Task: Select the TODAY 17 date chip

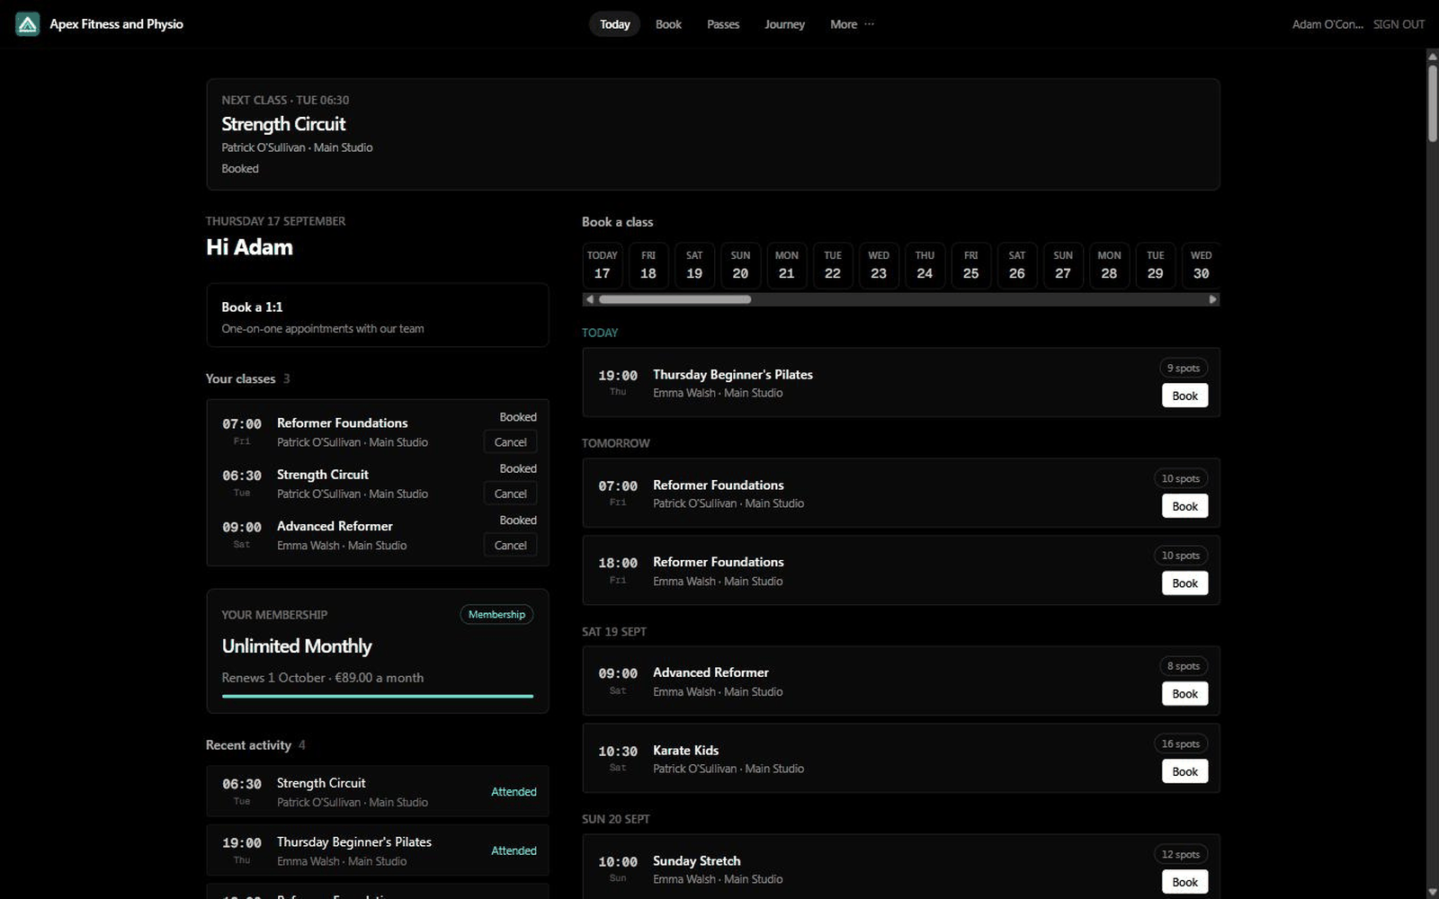Action: [x=603, y=265]
